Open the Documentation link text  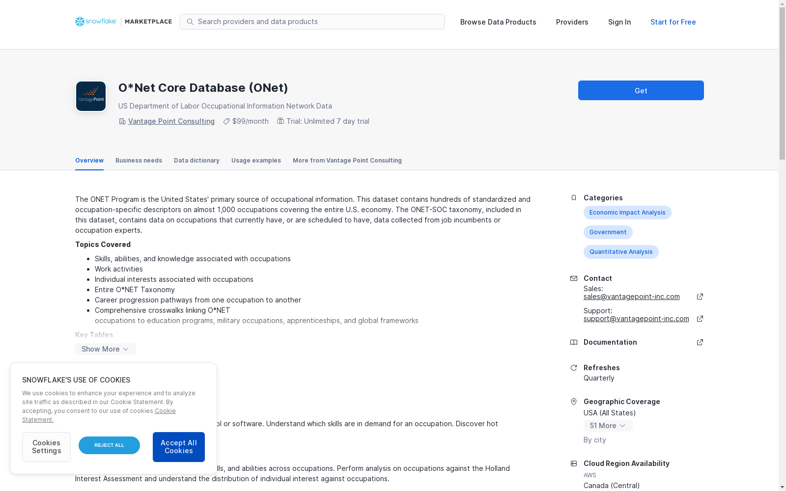point(610,342)
